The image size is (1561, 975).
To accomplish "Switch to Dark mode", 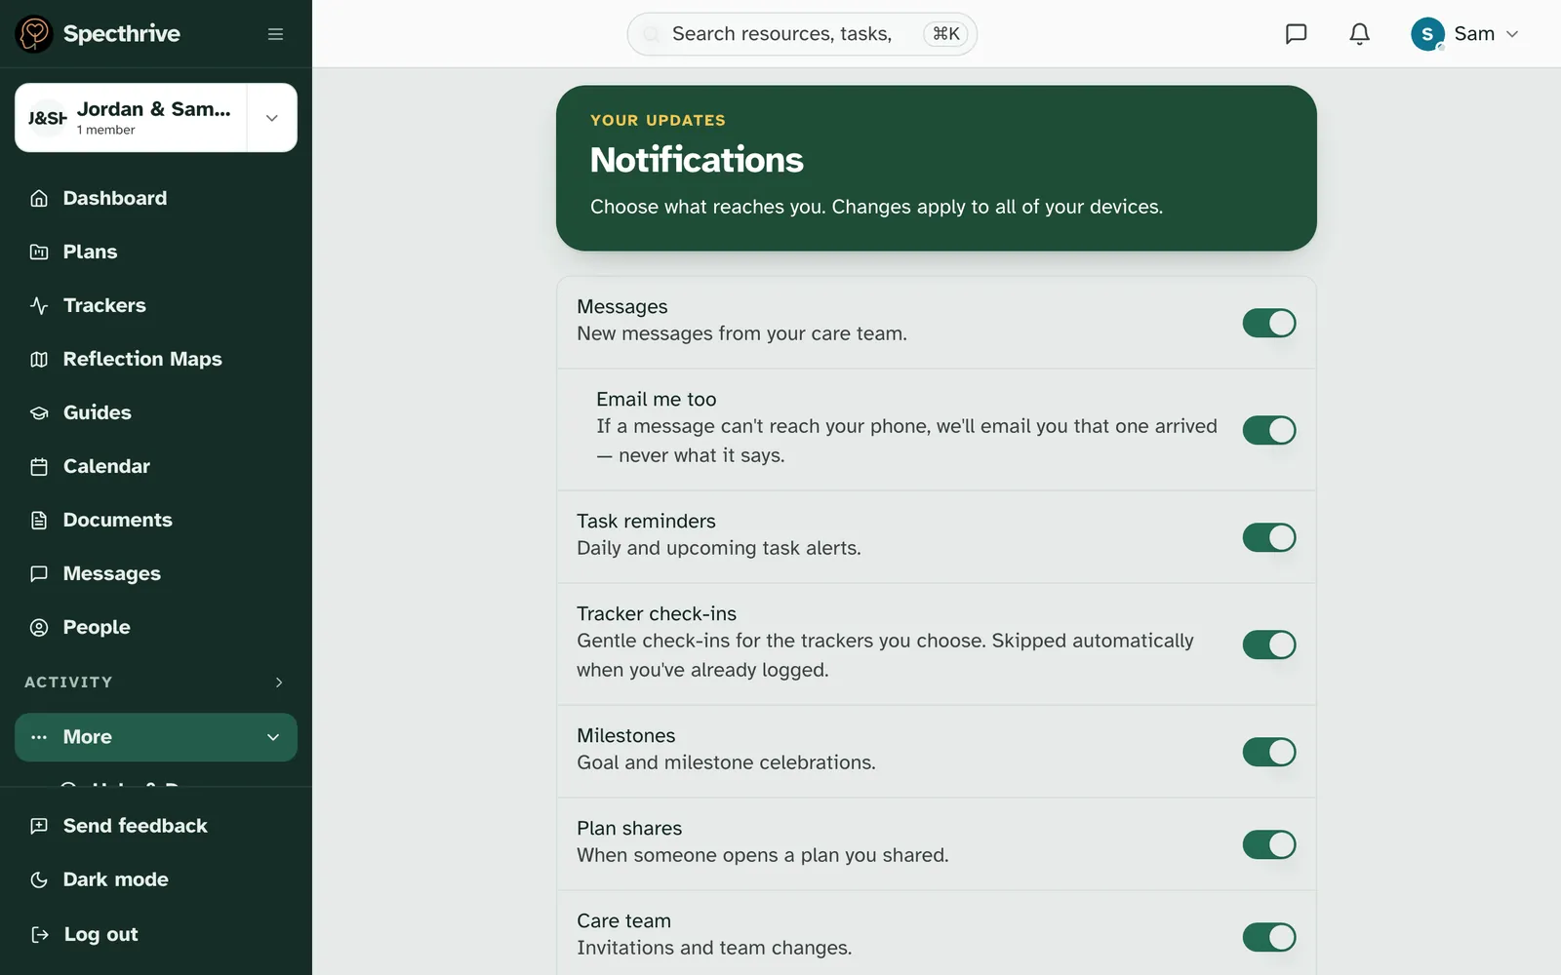I will [156, 880].
